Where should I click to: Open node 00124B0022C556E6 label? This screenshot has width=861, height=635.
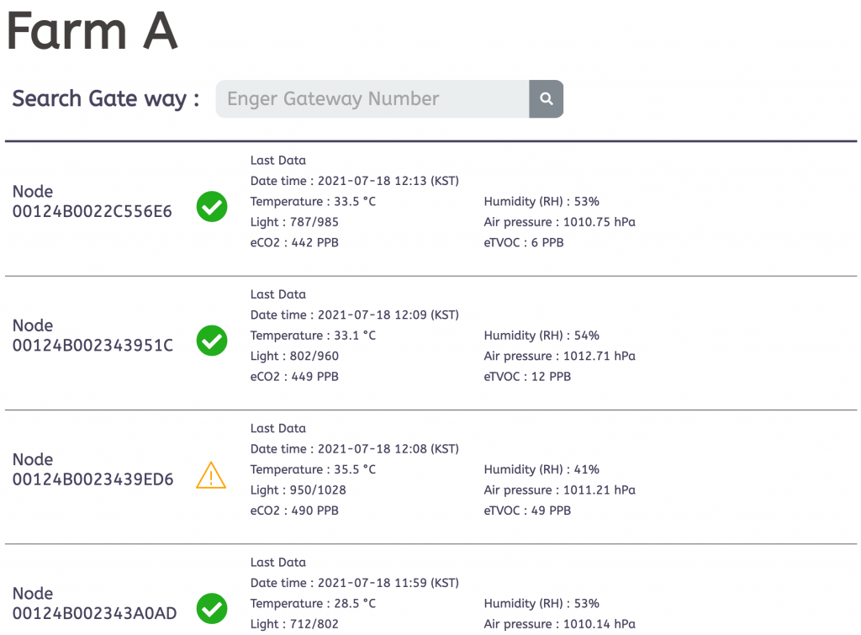click(92, 202)
